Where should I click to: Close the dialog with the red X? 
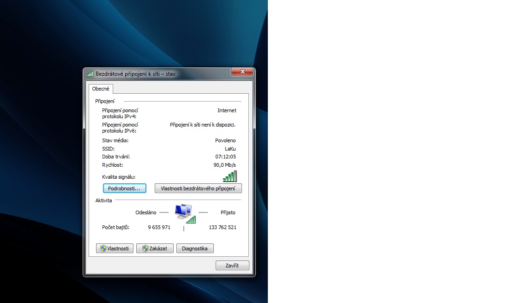pos(242,72)
